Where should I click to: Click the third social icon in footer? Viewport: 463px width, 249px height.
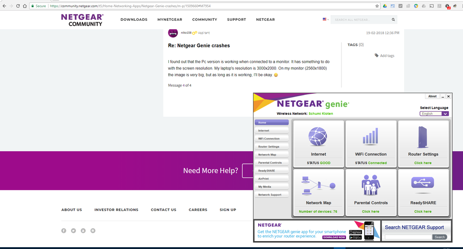(x=83, y=230)
